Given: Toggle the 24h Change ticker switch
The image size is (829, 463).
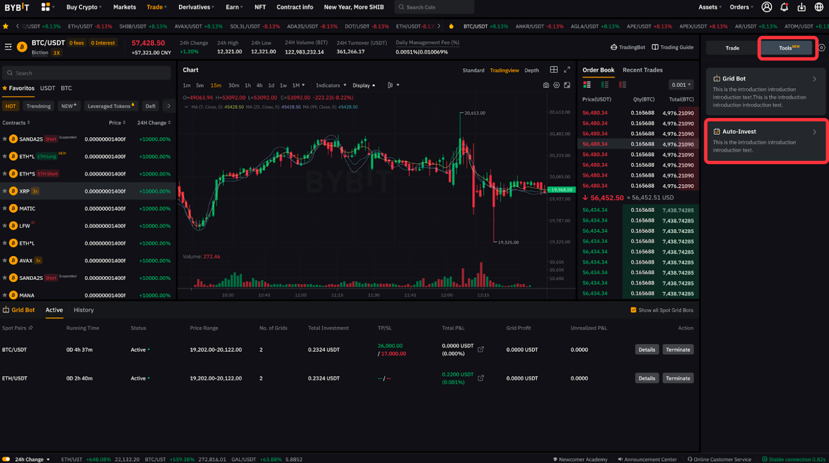Looking at the screenshot, I should pyautogui.click(x=6, y=459).
